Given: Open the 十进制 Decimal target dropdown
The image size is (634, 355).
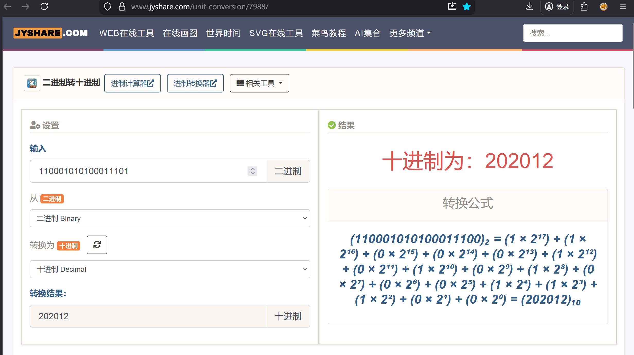Looking at the screenshot, I should click(170, 269).
